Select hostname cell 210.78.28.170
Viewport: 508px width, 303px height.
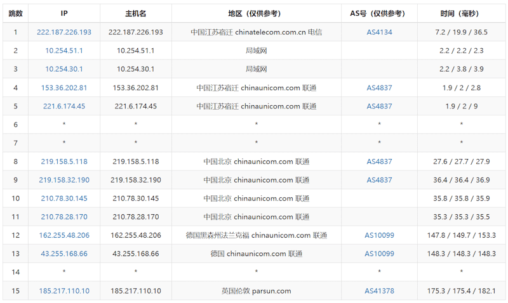point(136,217)
